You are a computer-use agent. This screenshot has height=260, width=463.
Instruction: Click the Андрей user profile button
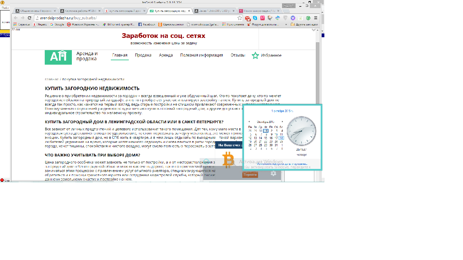coord(289,6)
